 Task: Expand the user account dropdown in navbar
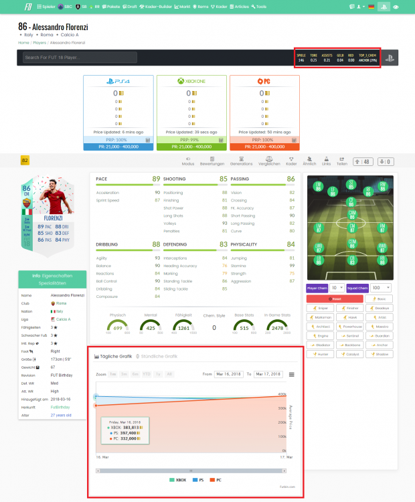click(x=361, y=7)
